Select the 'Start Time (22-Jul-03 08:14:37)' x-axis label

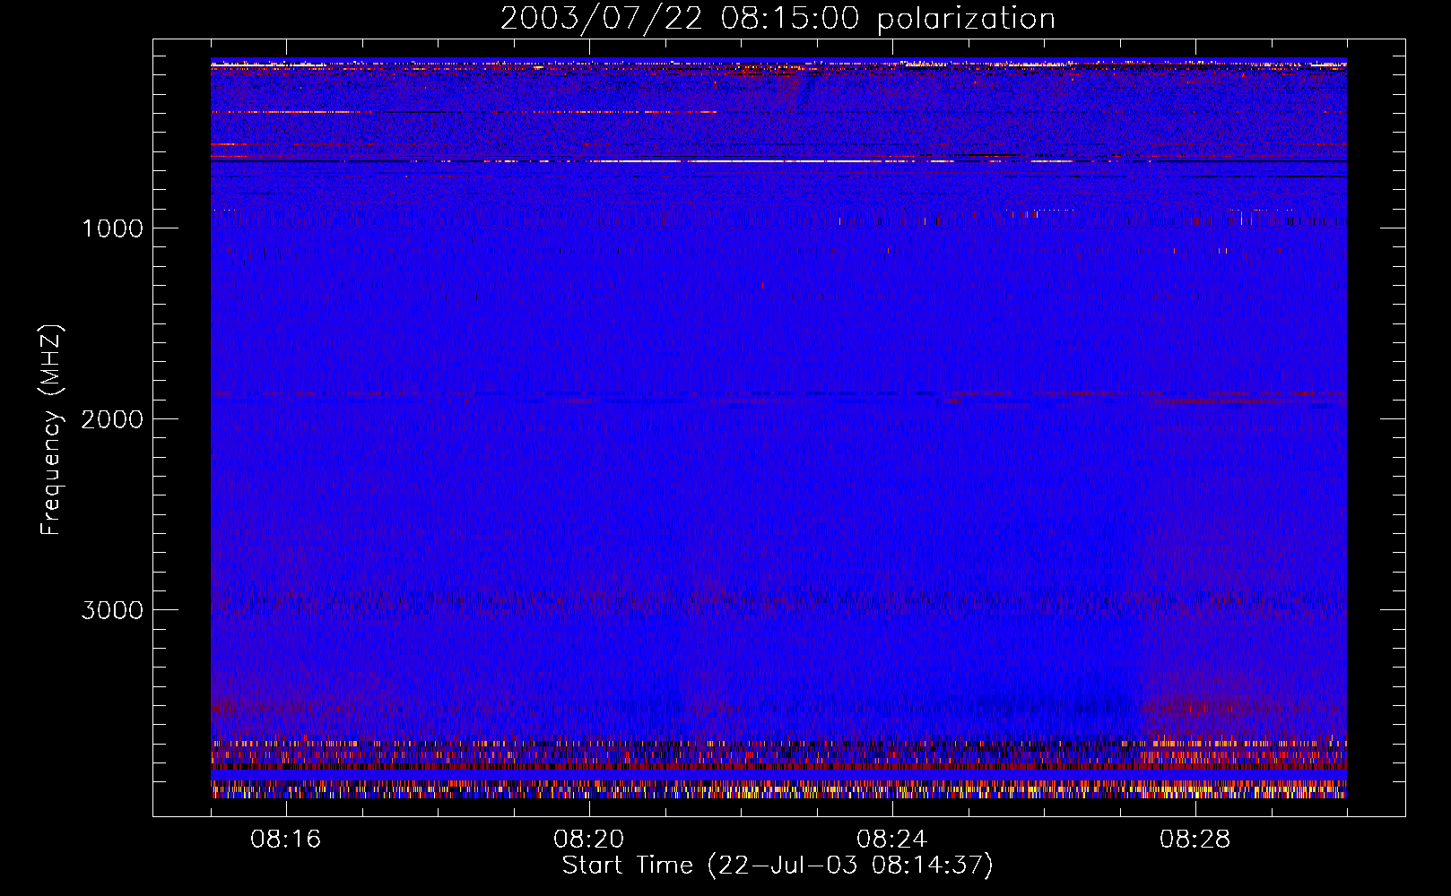[778, 866]
